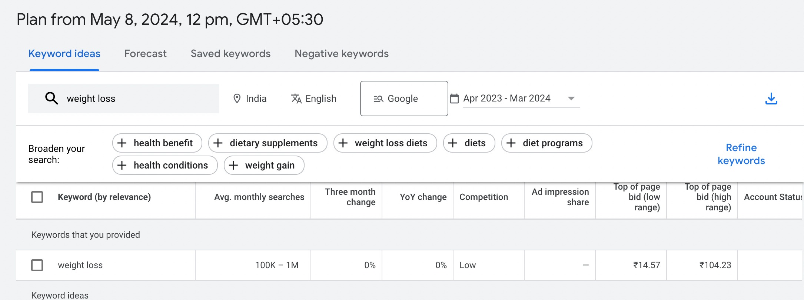Add the 'dietary supplements' broaden chip
The image size is (804, 300).
point(268,143)
